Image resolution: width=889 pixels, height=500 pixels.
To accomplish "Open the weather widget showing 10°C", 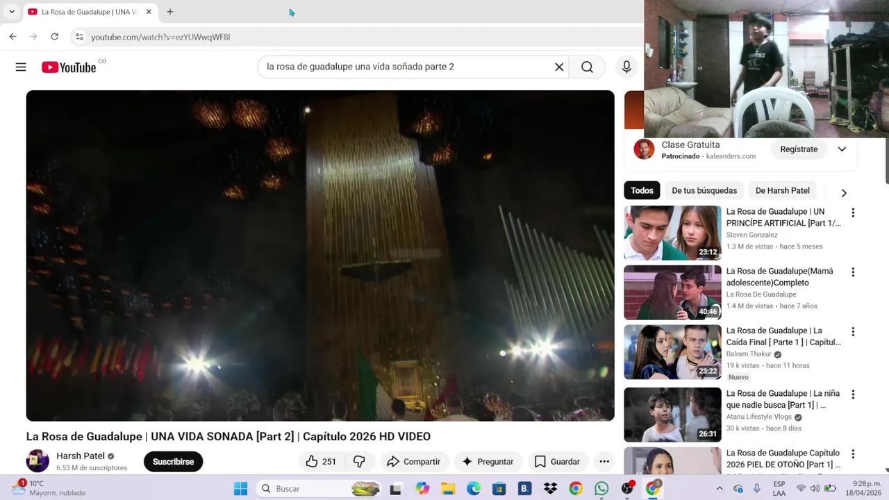I will (49, 488).
